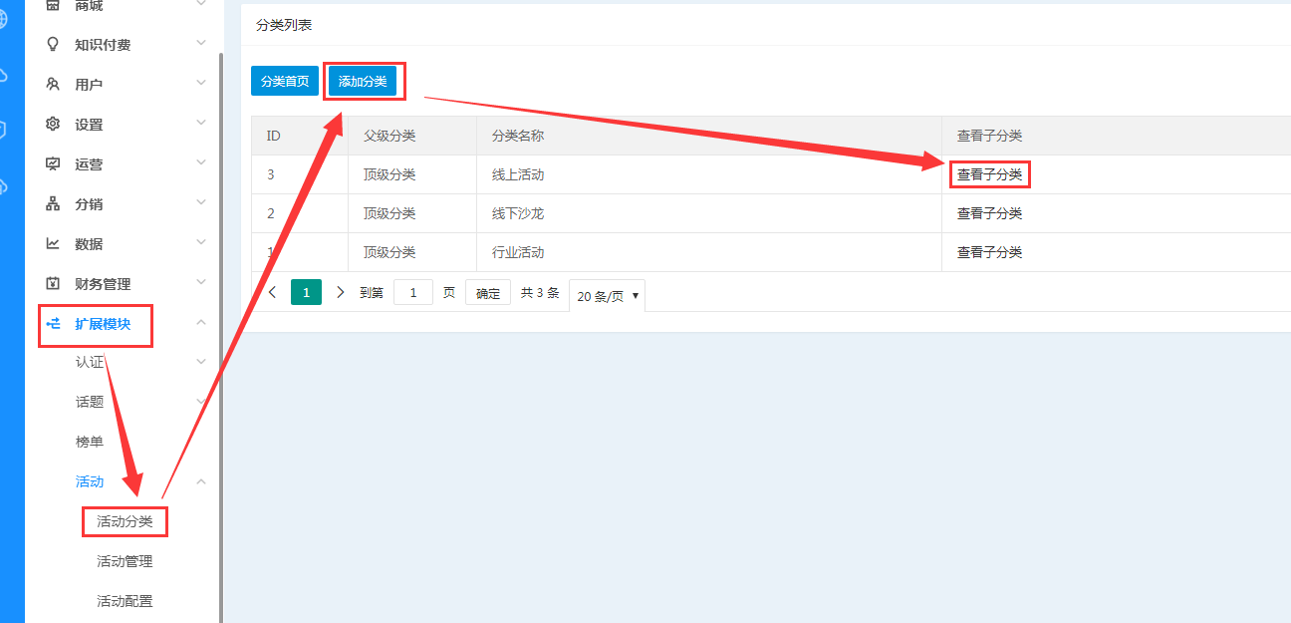Open 活动配置 page

[x=125, y=601]
